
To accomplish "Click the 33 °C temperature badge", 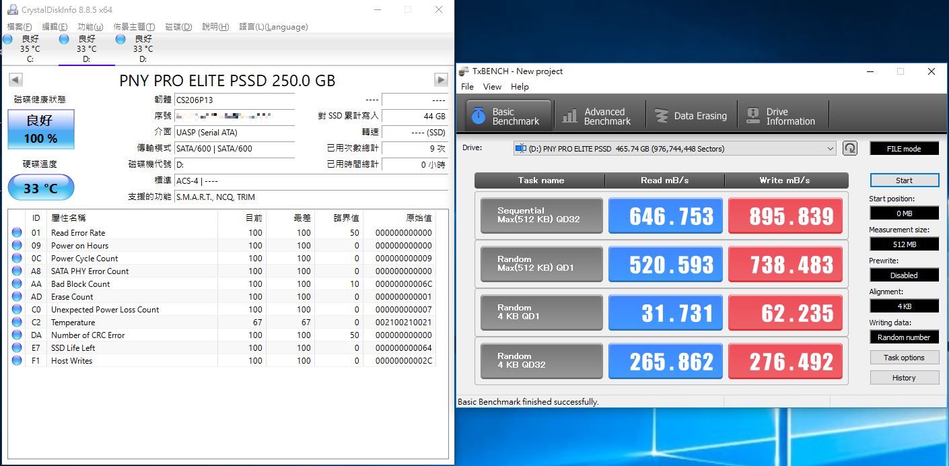I will (41, 188).
